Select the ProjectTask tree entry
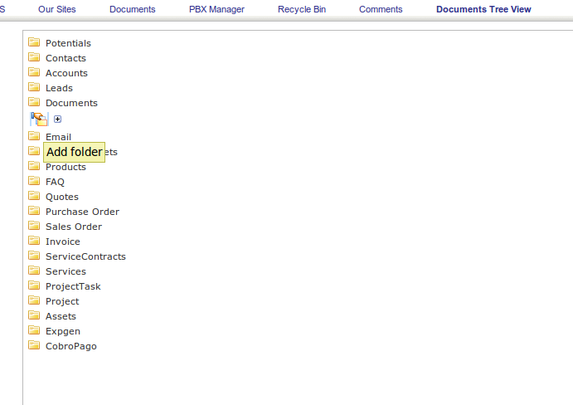Image resolution: width=573 pixels, height=405 pixels. coord(73,286)
